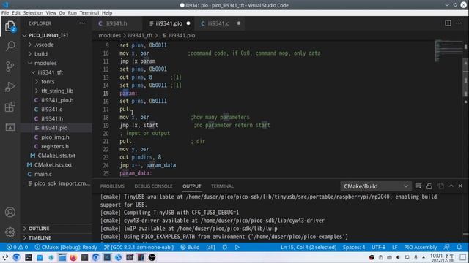
Task: Open Run and Debug view
Action: coord(10,87)
